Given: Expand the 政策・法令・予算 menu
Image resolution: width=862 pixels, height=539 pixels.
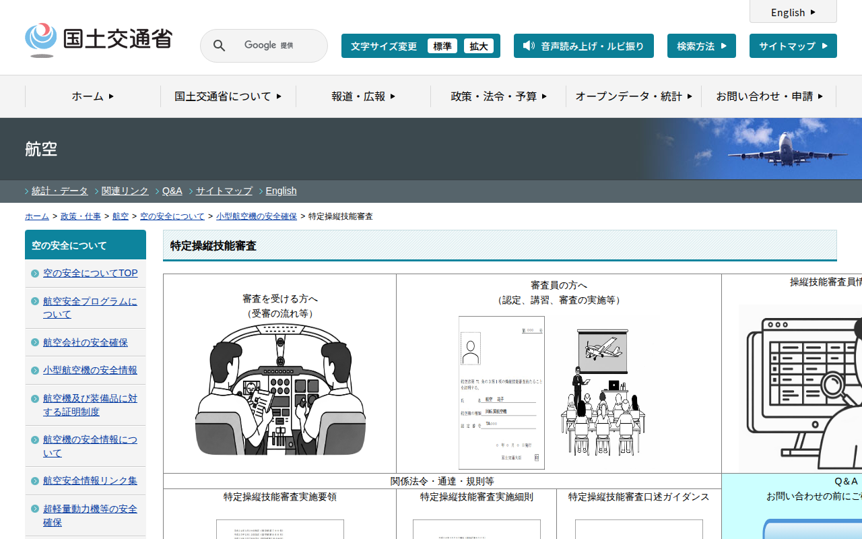Looking at the screenshot, I should coord(498,96).
